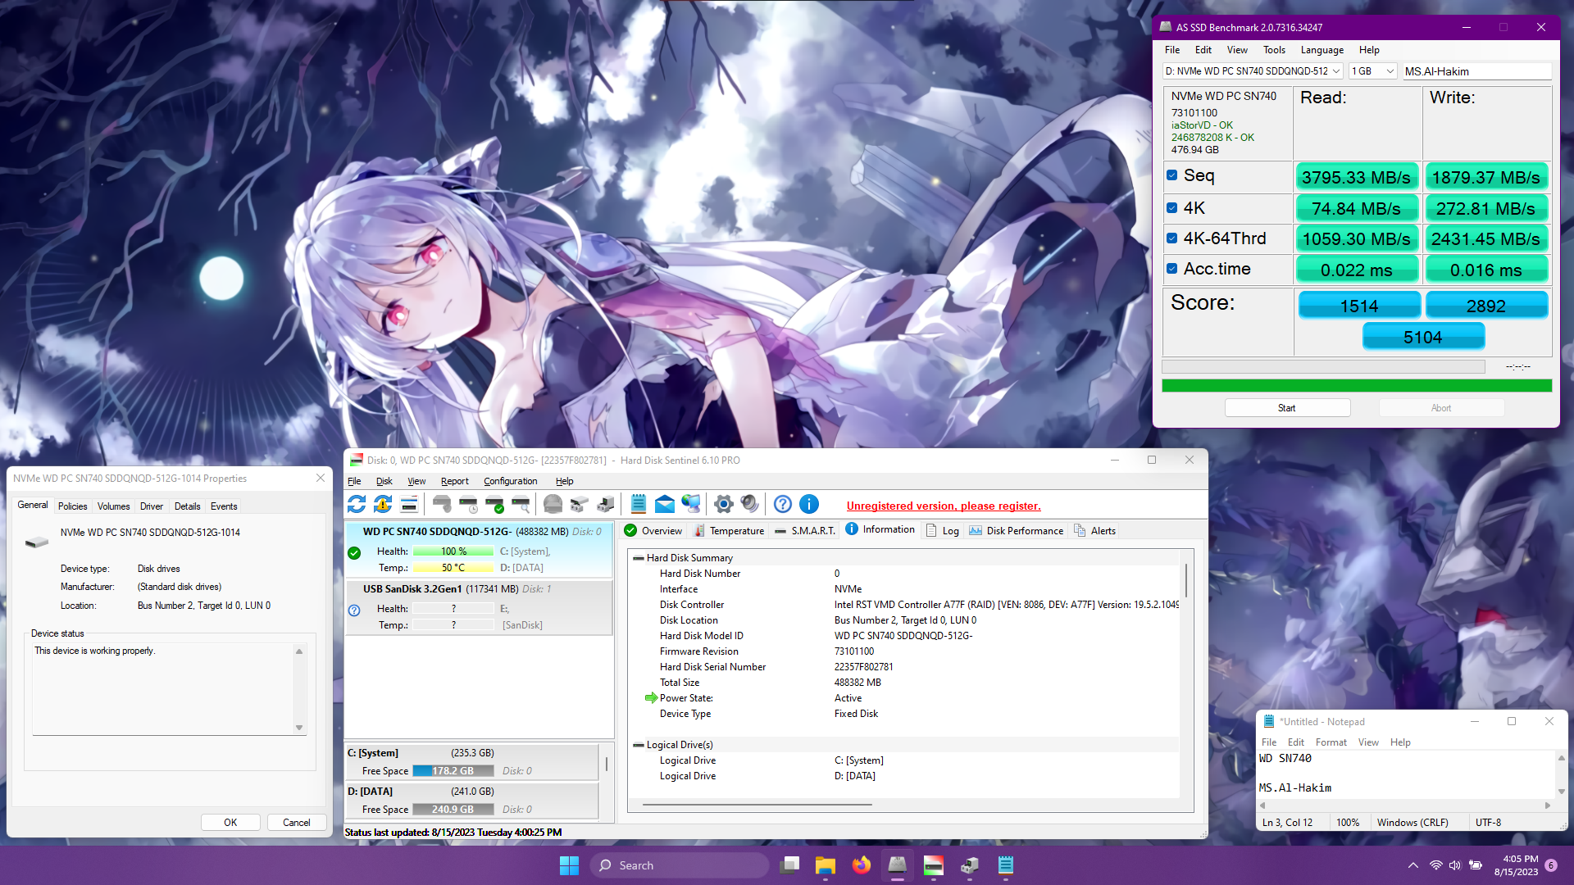Viewport: 1574px width, 885px height.
Task: Open the Temperature tab in Hard Disk Sentinel
Action: point(729,531)
